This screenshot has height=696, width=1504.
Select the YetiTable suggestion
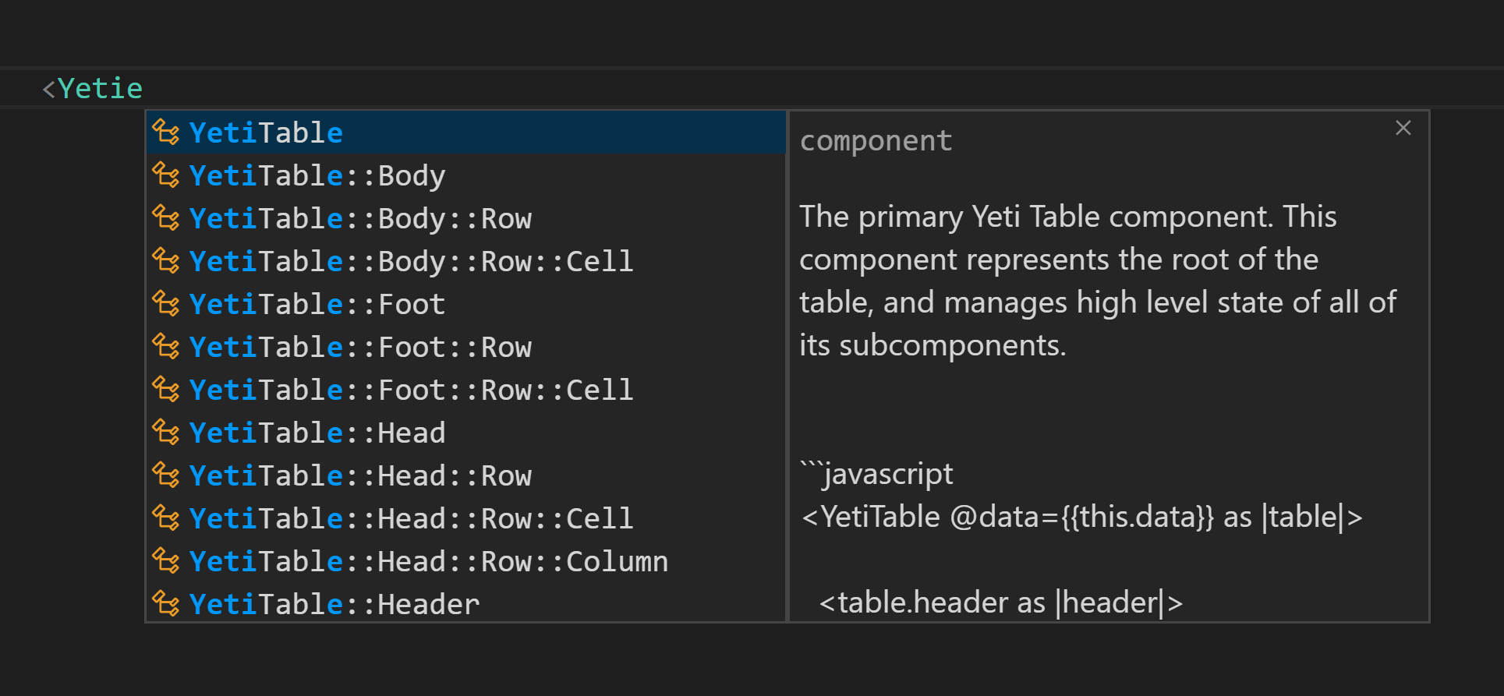click(266, 133)
